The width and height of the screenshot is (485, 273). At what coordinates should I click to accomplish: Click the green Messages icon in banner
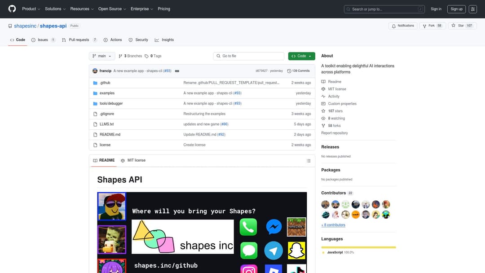[x=249, y=251]
